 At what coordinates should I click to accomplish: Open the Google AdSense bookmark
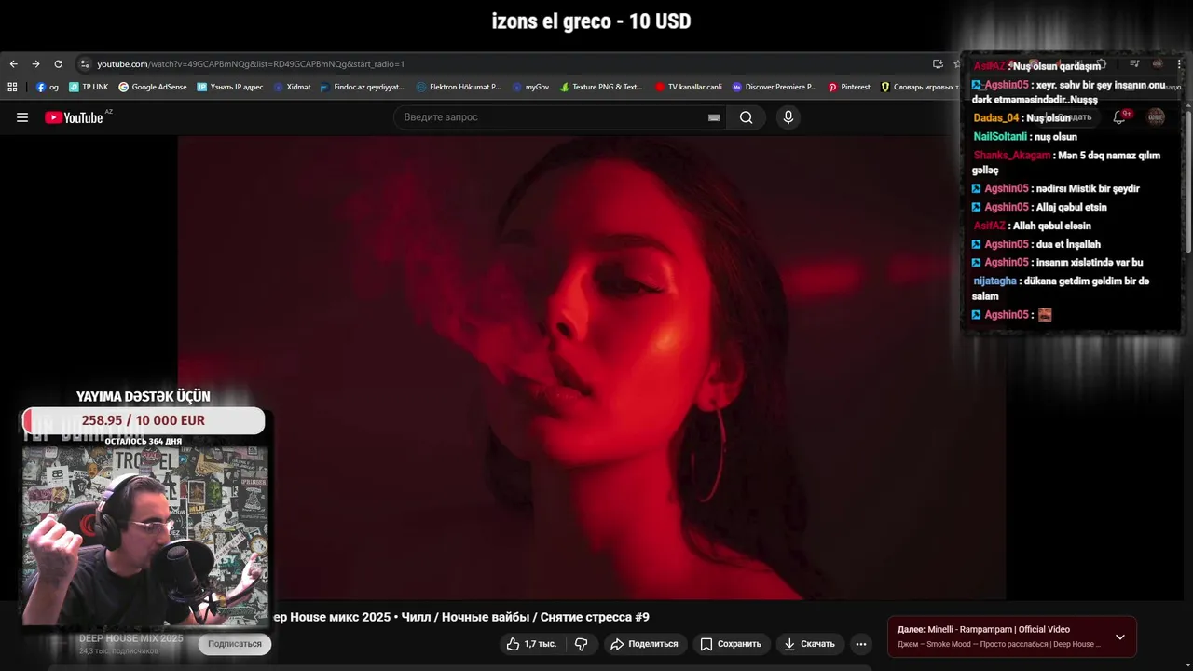click(152, 87)
